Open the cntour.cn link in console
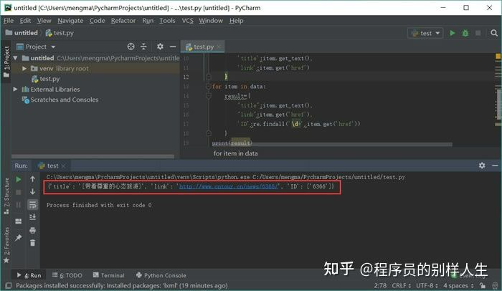 tap(229, 186)
